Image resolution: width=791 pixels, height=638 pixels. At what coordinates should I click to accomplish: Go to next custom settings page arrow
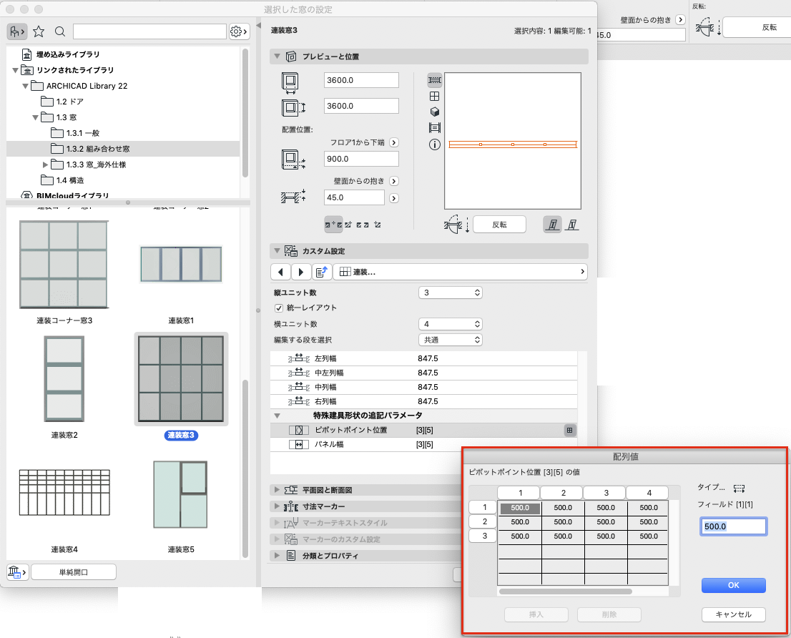[300, 272]
